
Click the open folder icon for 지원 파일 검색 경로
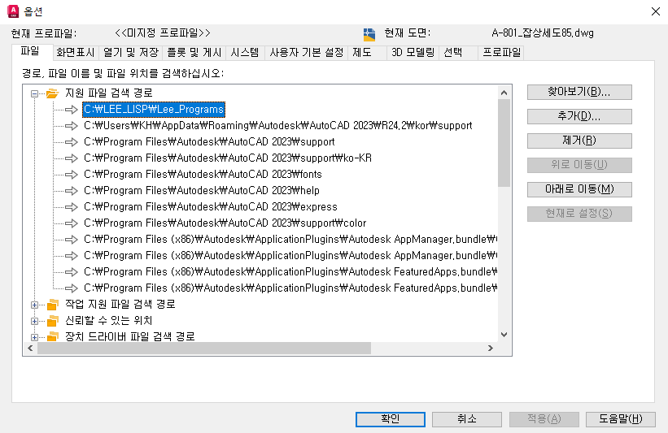click(52, 93)
